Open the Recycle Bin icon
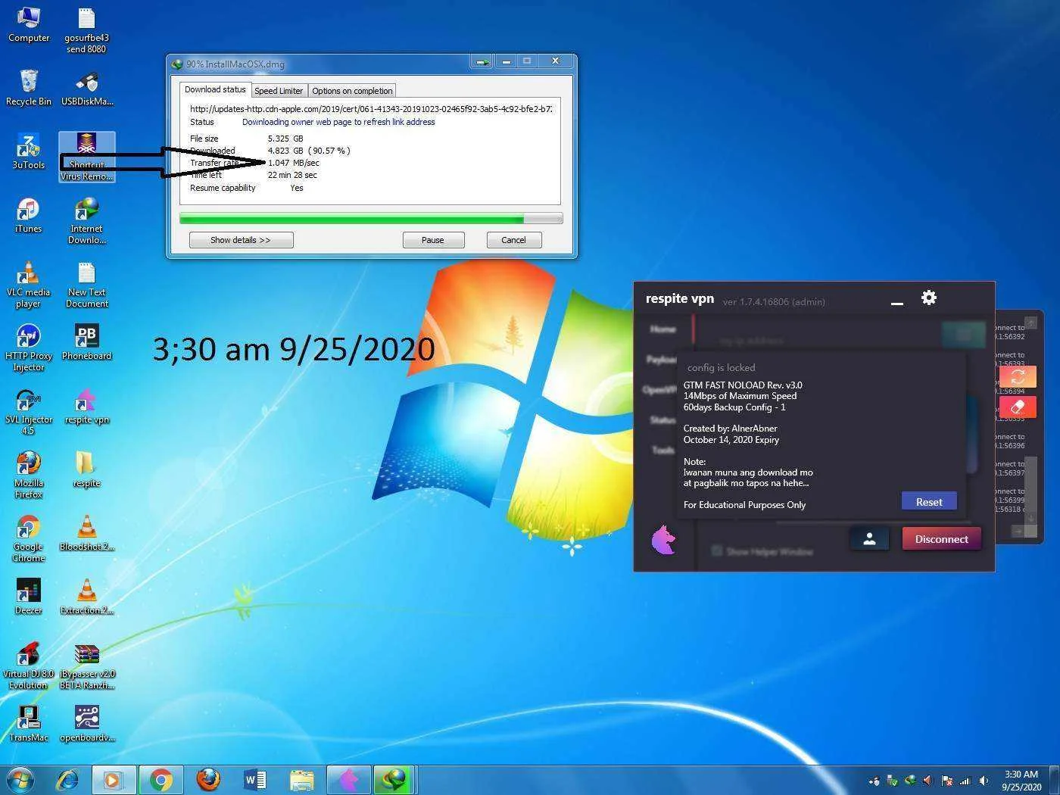This screenshot has width=1060, height=795. 29,88
